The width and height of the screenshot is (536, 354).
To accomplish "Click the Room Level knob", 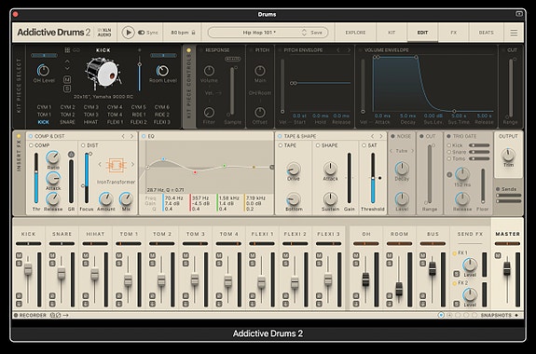I will point(163,71).
